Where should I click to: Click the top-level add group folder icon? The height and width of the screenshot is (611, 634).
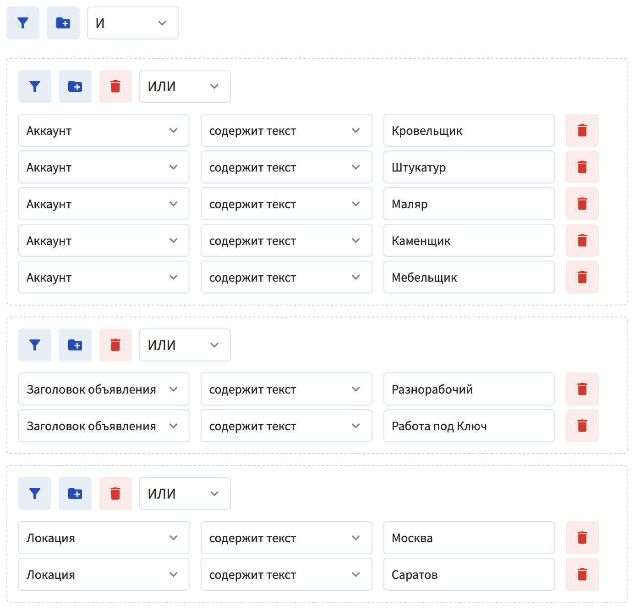(x=63, y=23)
